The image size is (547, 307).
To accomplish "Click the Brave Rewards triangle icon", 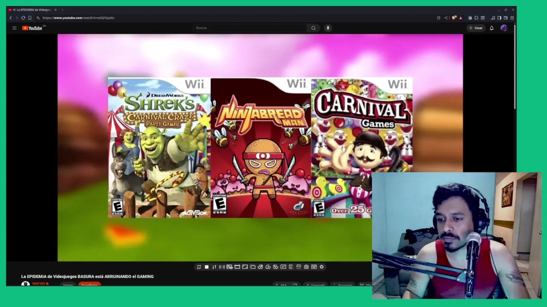I will point(461,18).
